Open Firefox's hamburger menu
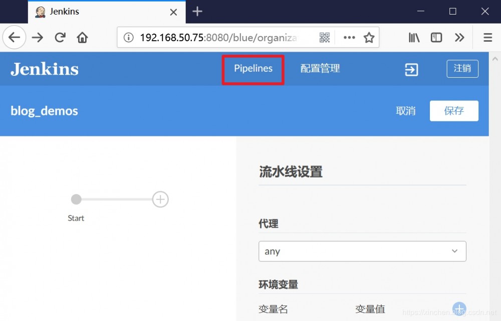Screen dimensions: 501x321 [x=487, y=37]
